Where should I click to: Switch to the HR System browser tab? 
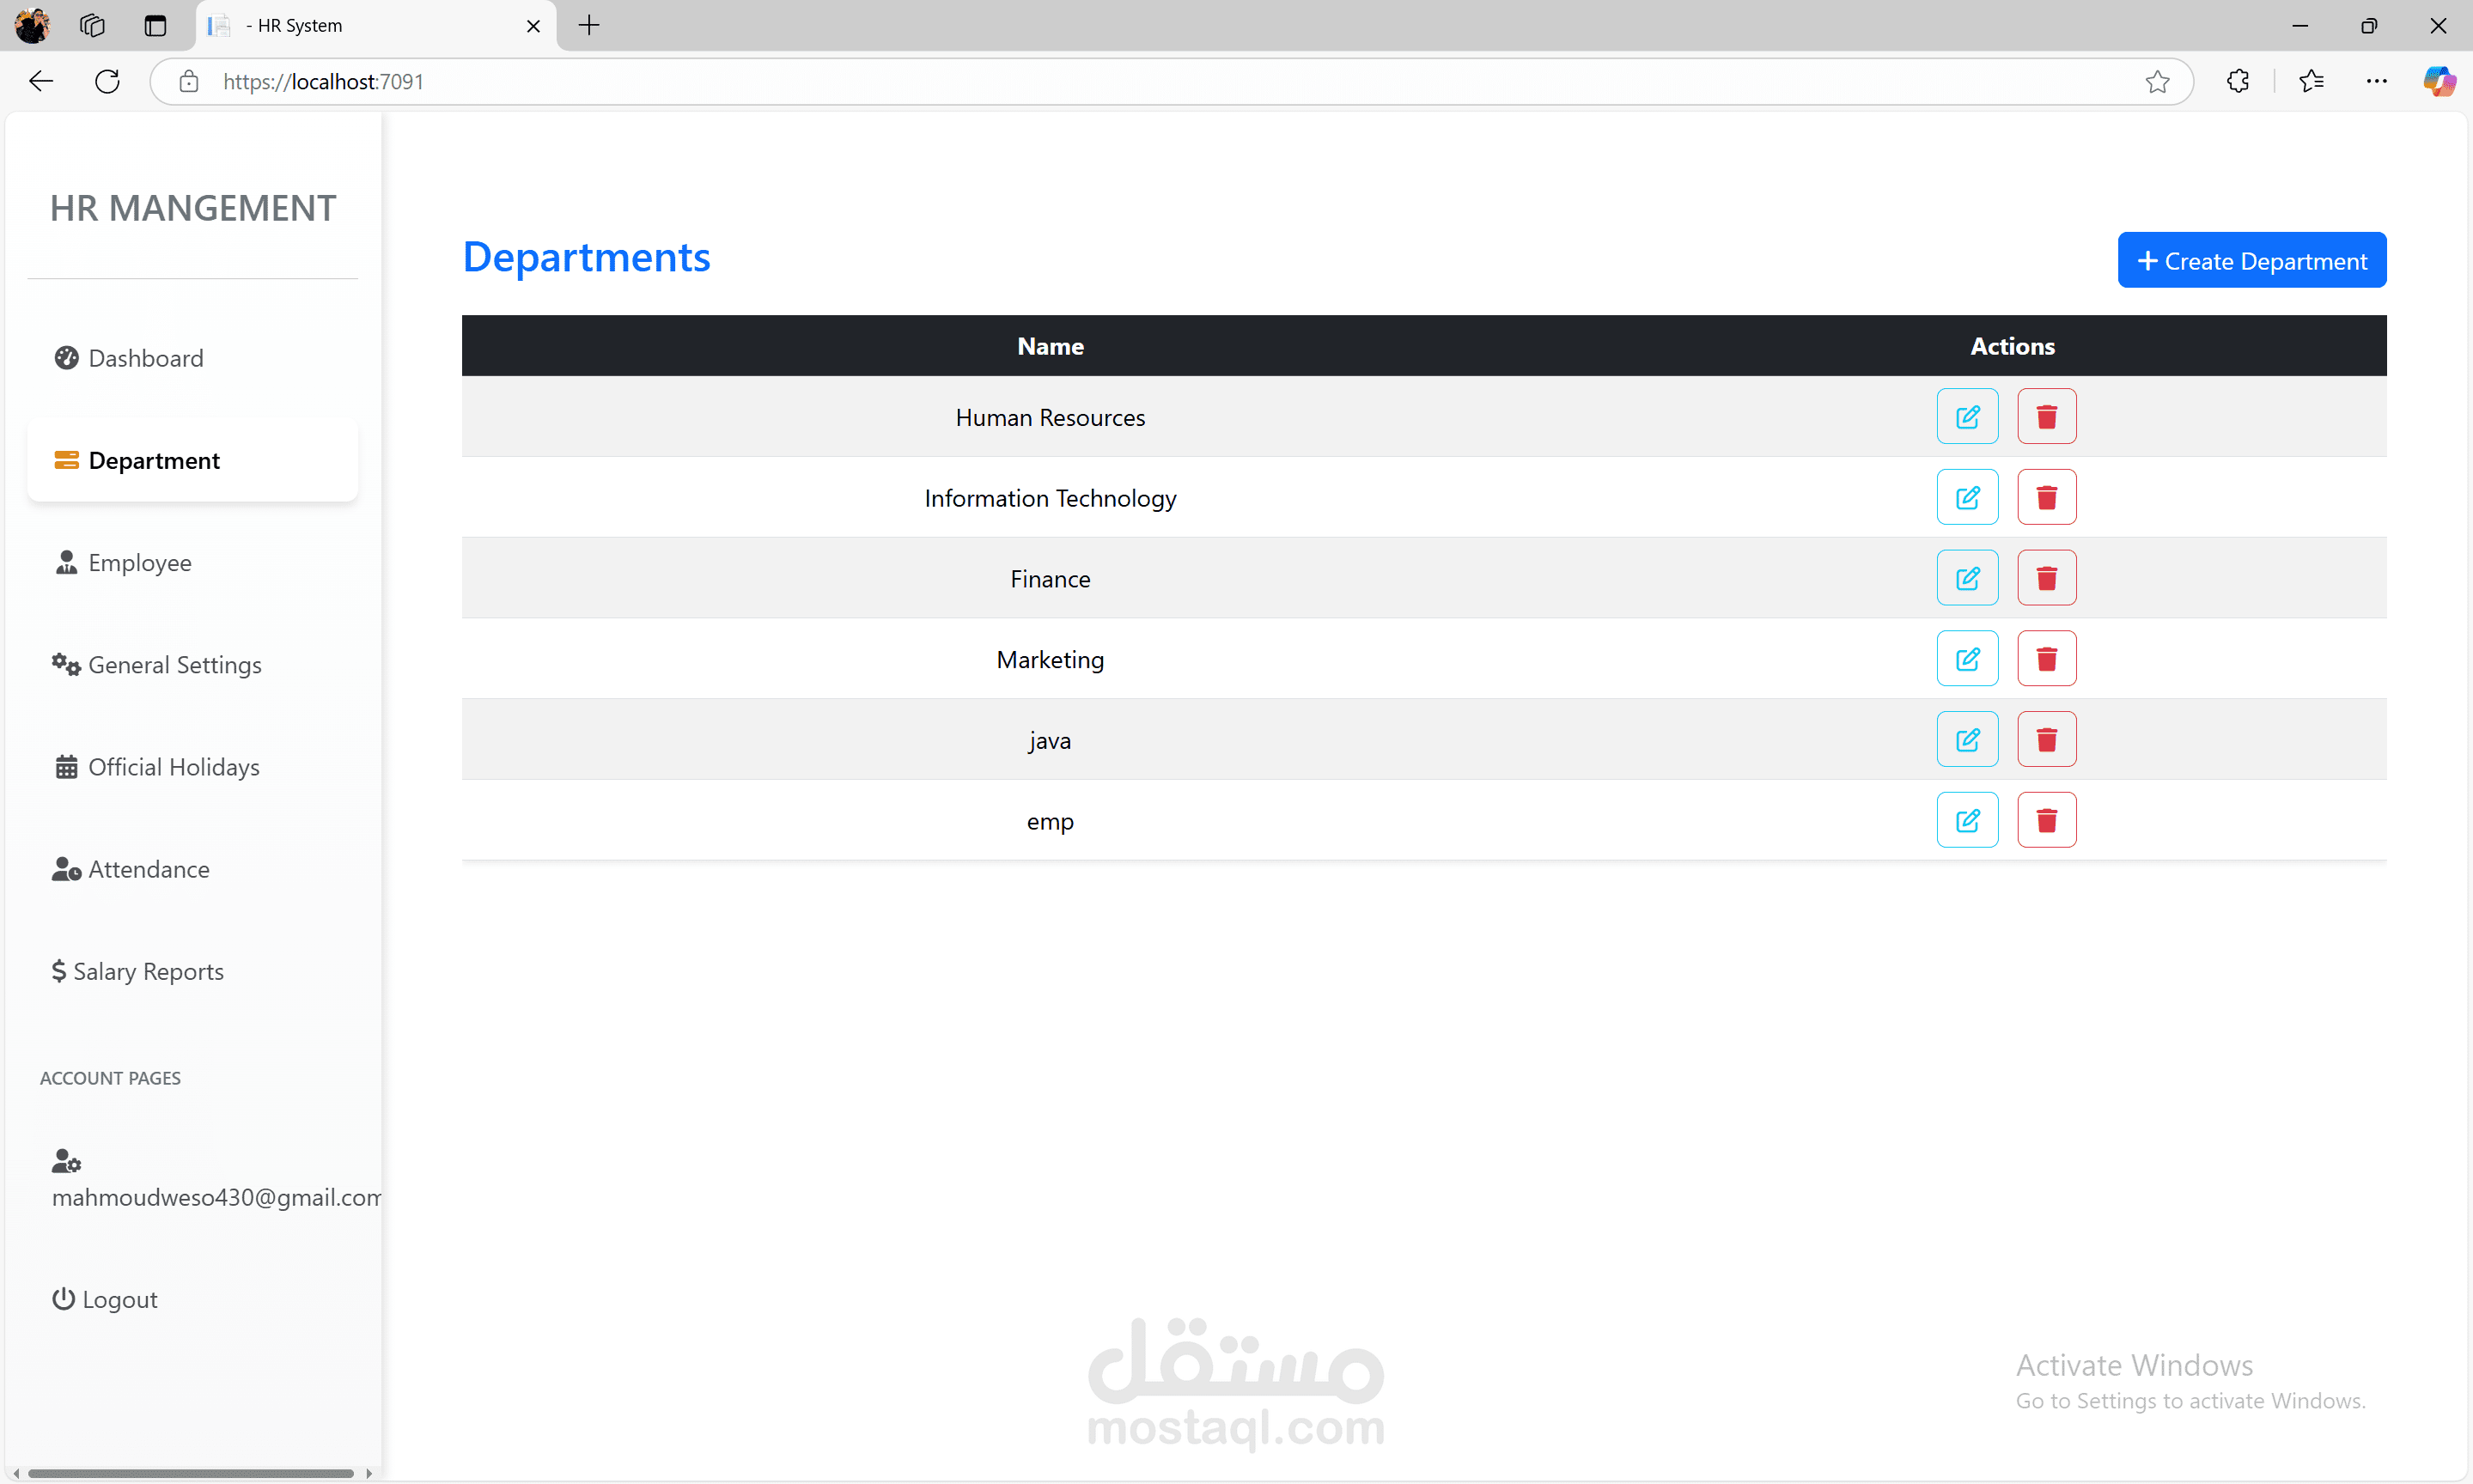point(300,25)
